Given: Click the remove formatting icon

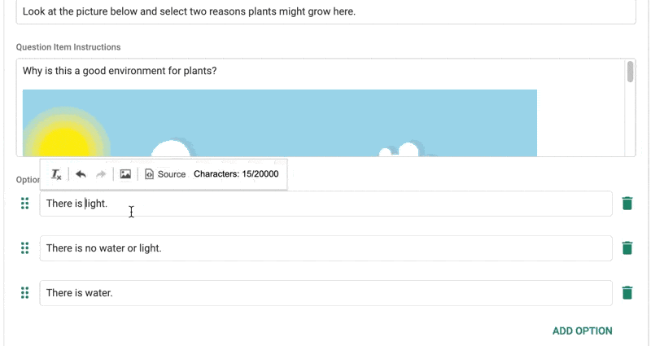Looking at the screenshot, I should 56,174.
